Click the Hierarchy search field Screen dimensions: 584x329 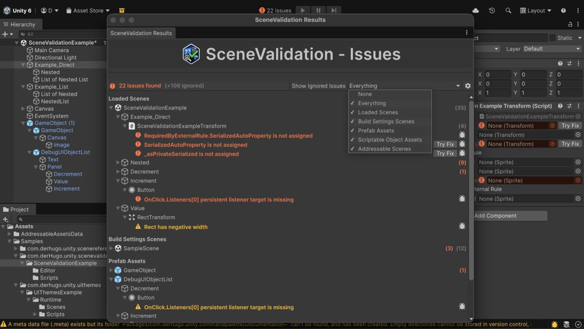62,34
